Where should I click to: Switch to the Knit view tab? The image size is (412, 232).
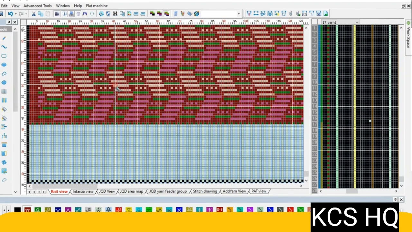click(59, 191)
